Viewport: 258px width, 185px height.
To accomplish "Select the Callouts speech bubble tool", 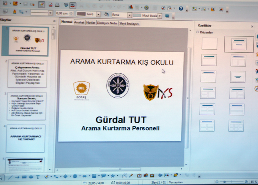I will (x=104, y=176).
